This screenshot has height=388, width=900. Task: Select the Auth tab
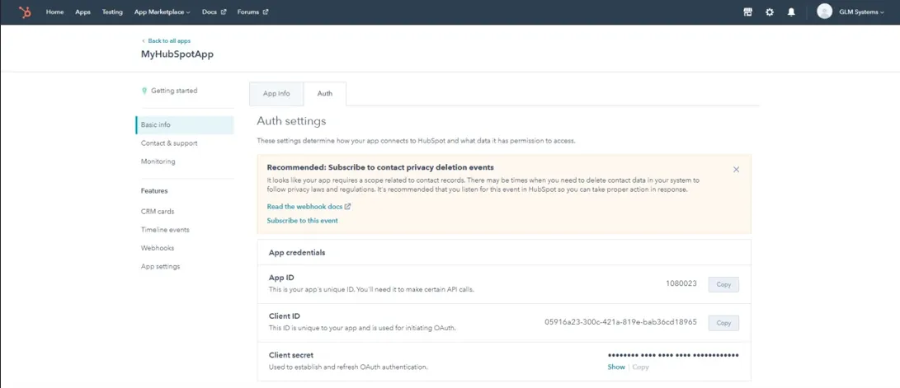tap(325, 93)
